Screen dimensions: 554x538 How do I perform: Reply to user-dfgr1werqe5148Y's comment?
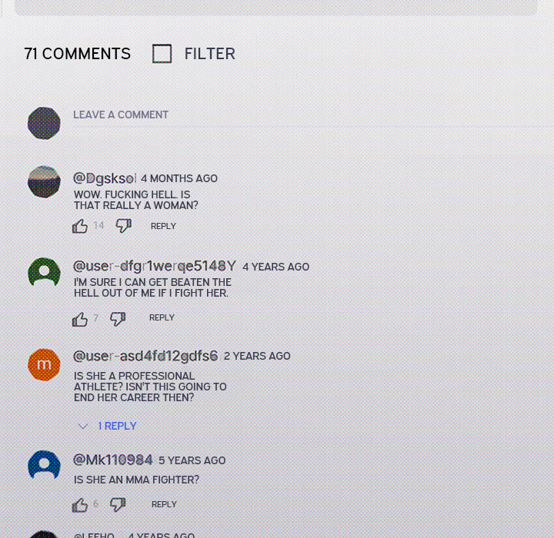point(162,317)
